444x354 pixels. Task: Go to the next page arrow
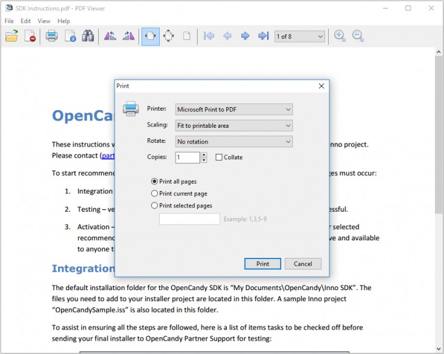tap(245, 36)
